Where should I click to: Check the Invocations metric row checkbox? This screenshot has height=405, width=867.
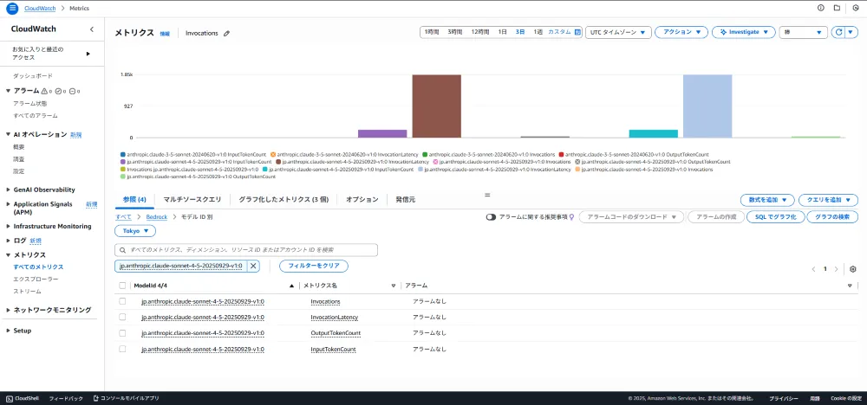click(x=122, y=301)
